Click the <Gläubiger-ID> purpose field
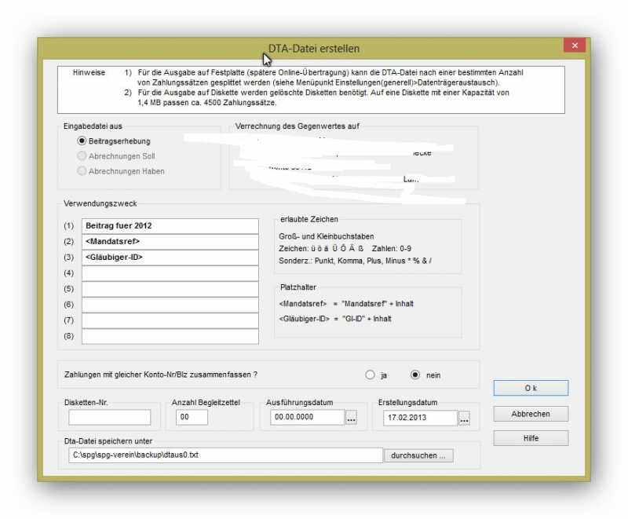The image size is (628, 519). pyautogui.click(x=170, y=258)
